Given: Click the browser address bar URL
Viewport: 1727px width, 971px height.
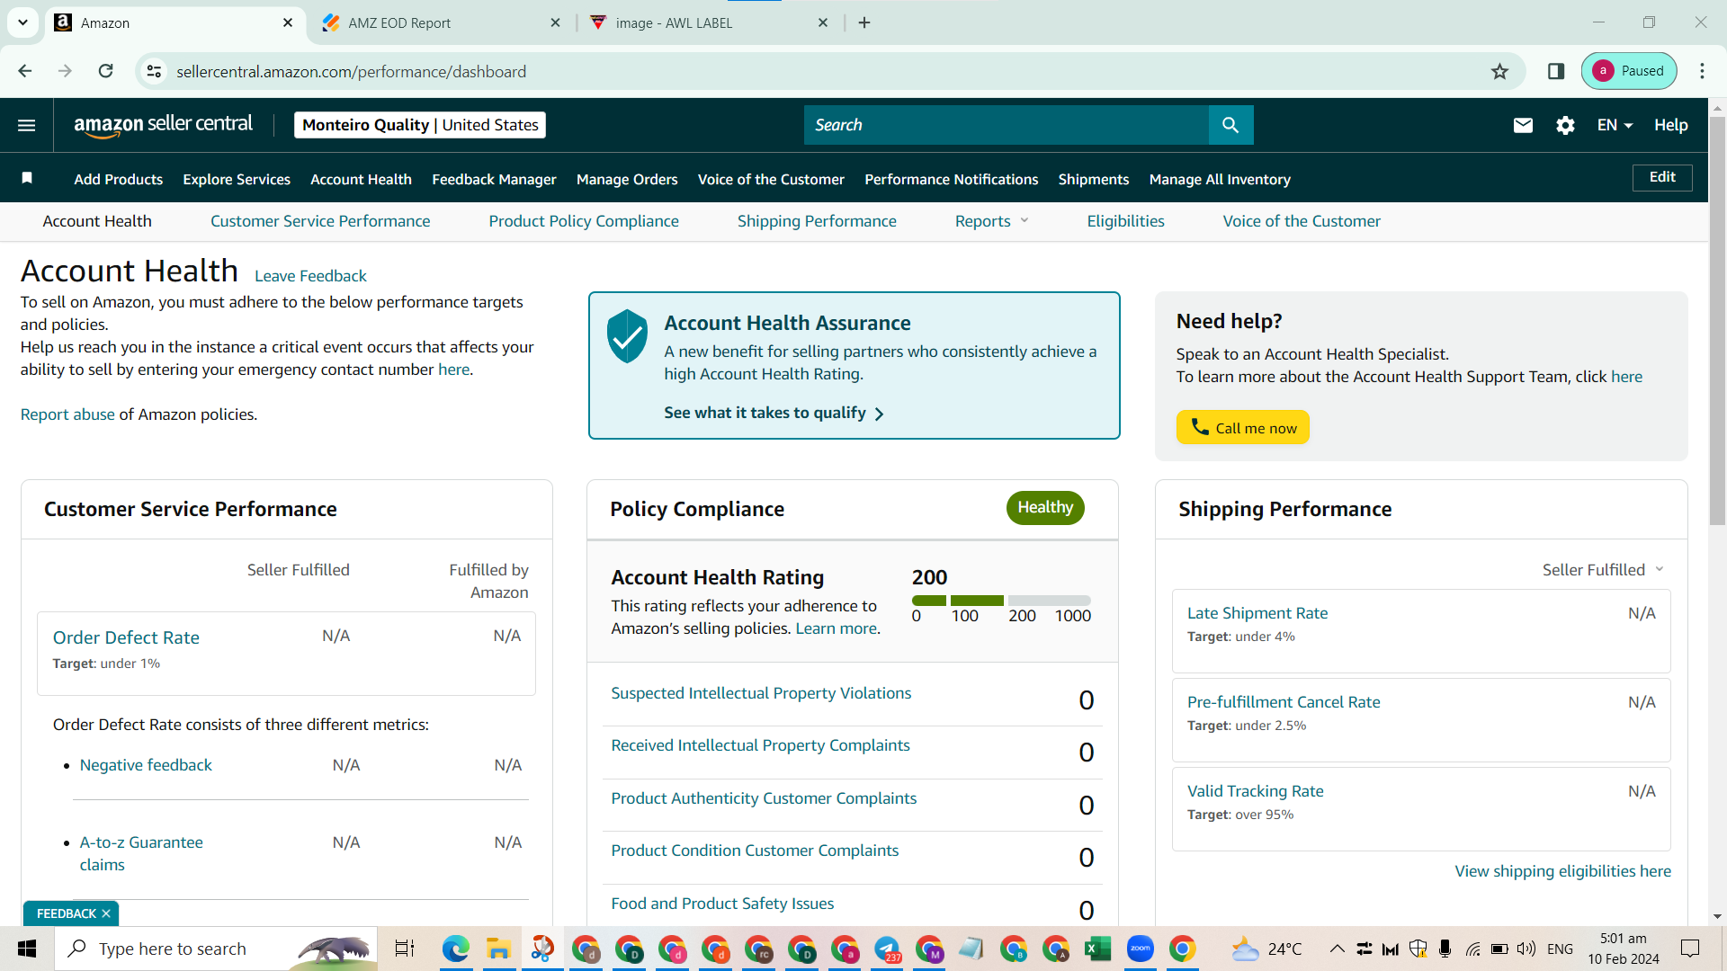Looking at the screenshot, I should point(351,71).
